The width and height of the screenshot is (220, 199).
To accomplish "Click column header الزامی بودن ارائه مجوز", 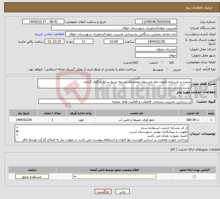I will (194, 170).
